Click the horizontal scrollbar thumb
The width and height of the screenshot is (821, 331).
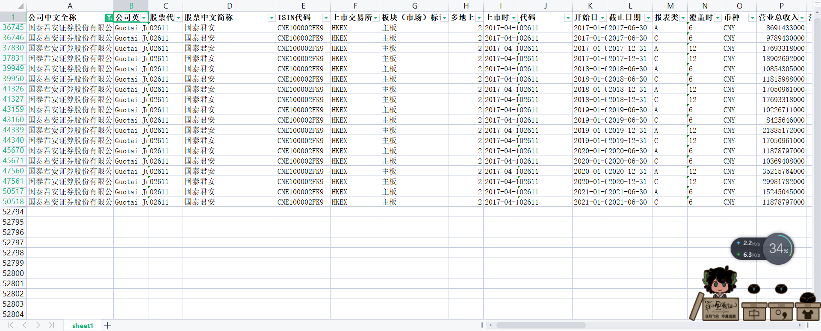[x=541, y=325]
